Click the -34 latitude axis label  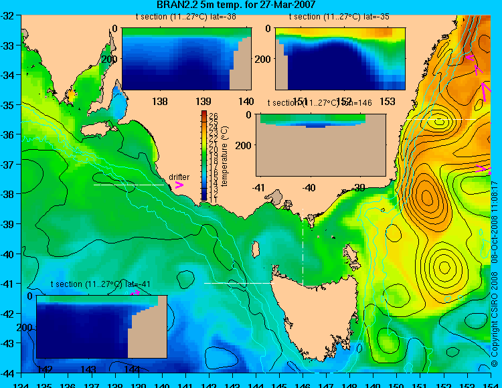coord(7,75)
